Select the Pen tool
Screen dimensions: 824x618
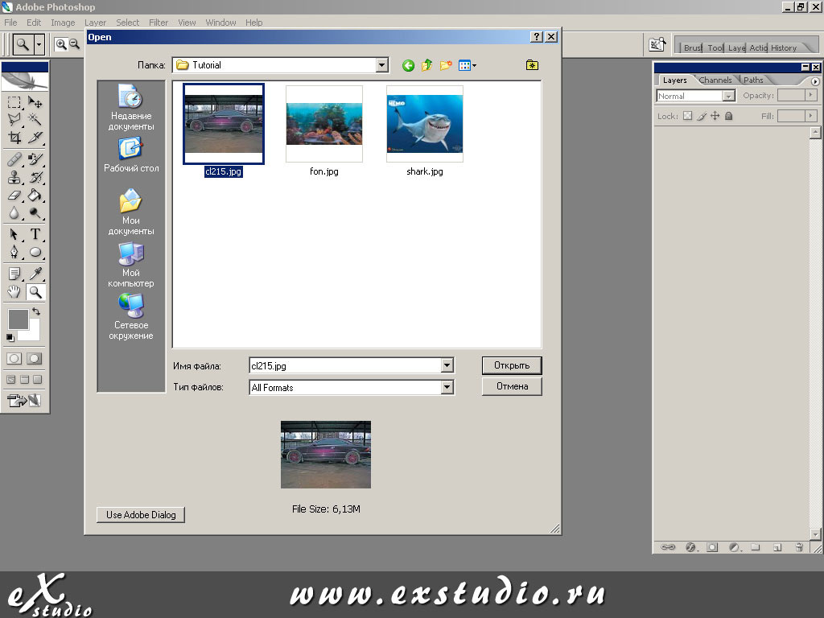(14, 252)
